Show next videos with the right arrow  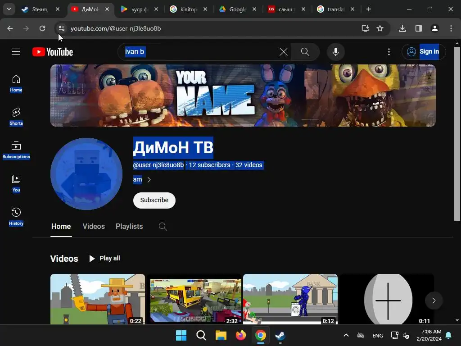(x=434, y=300)
